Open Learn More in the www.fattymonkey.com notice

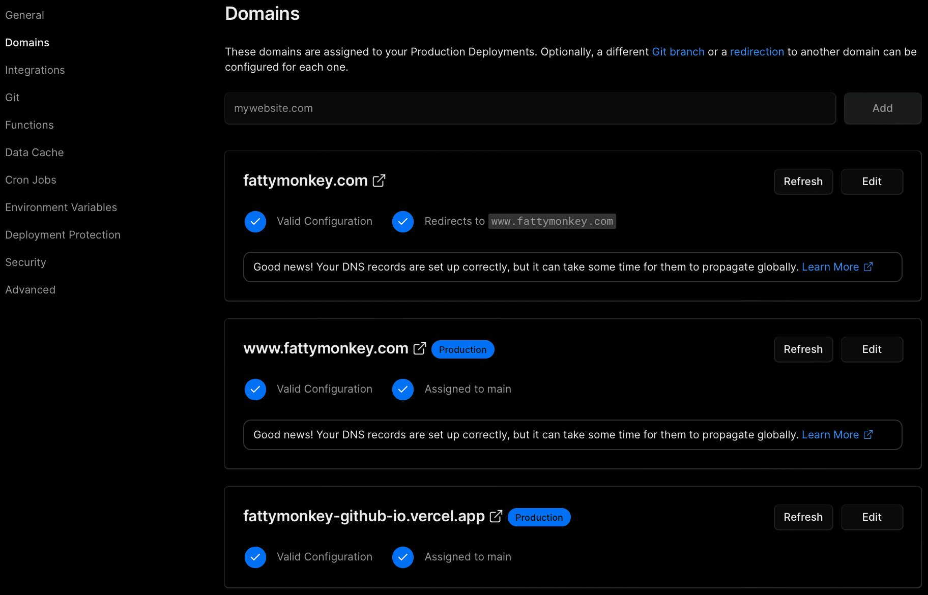pyautogui.click(x=830, y=435)
